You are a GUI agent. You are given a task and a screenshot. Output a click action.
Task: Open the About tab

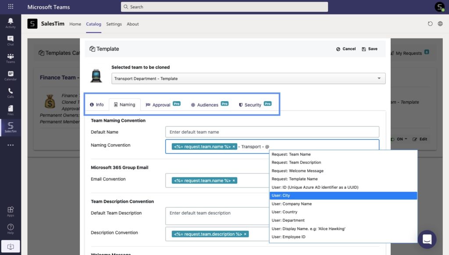[x=133, y=24]
